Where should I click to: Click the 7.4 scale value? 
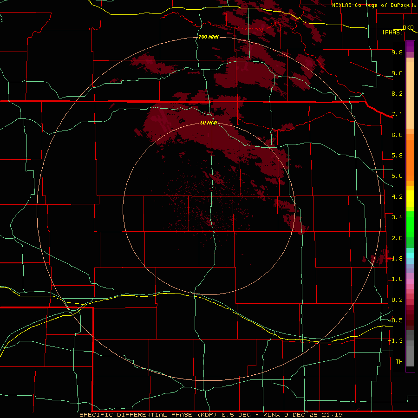pos(397,114)
